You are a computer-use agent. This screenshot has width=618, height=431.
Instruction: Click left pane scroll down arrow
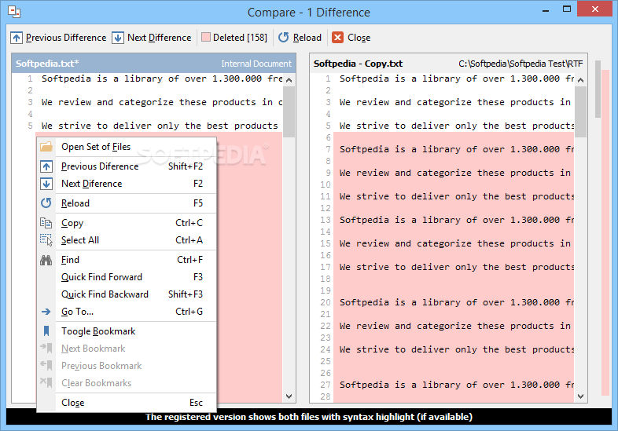point(289,396)
